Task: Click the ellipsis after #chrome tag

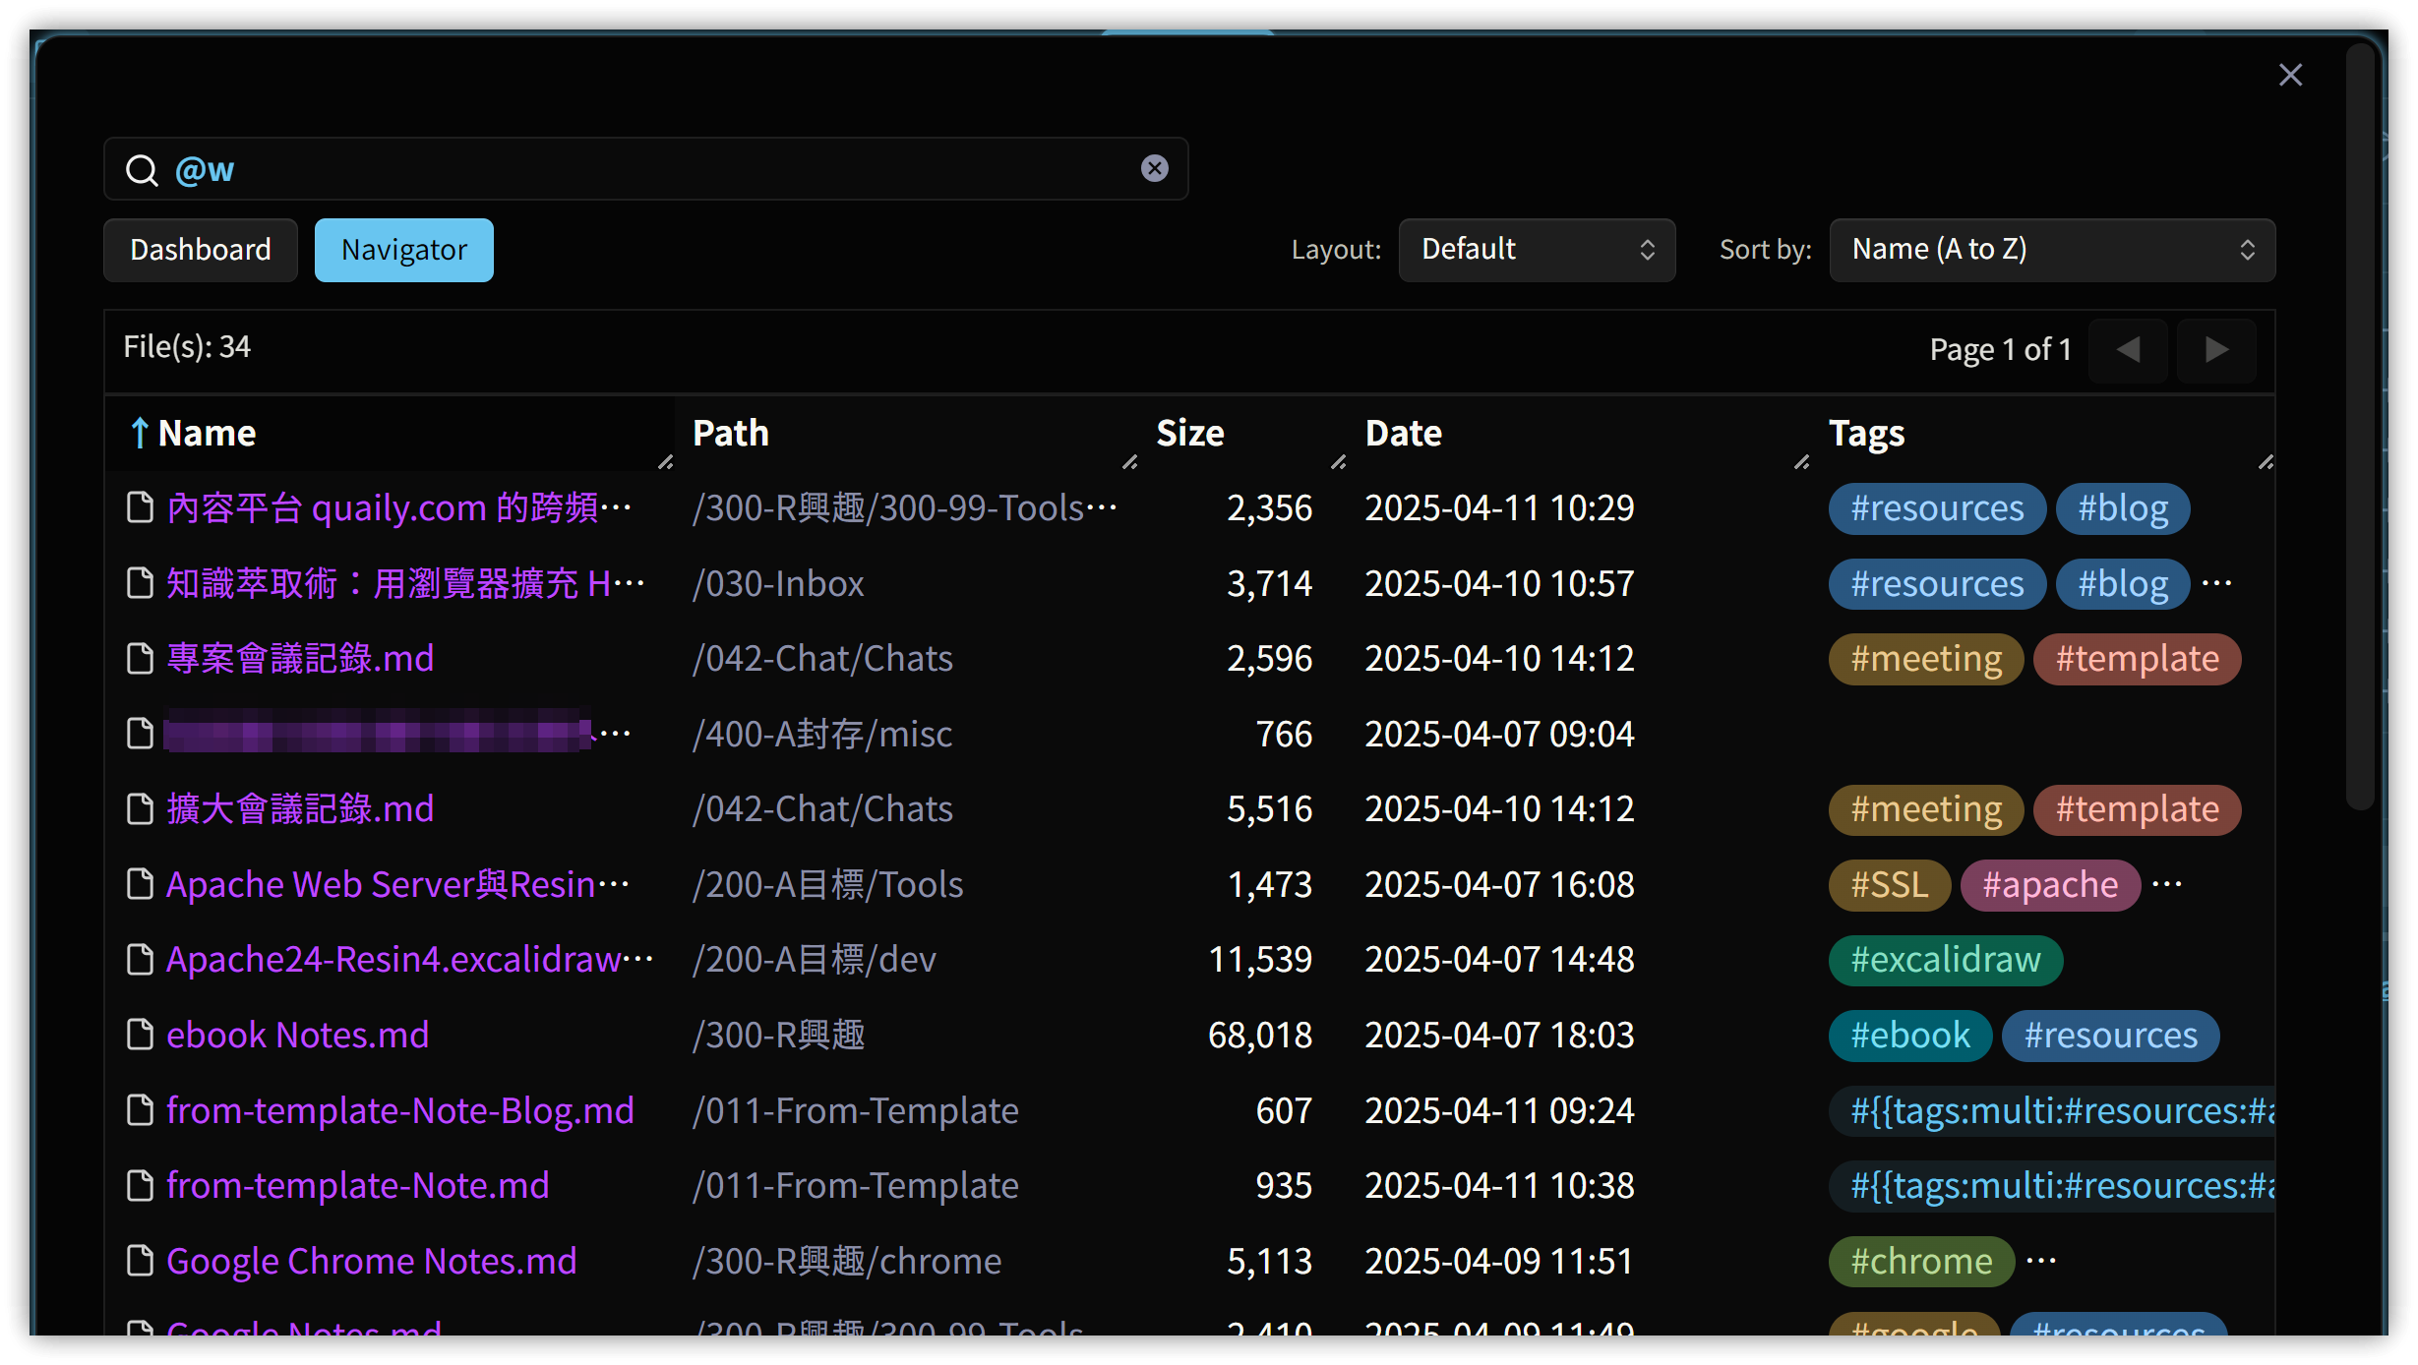Action: [x=2041, y=1261]
